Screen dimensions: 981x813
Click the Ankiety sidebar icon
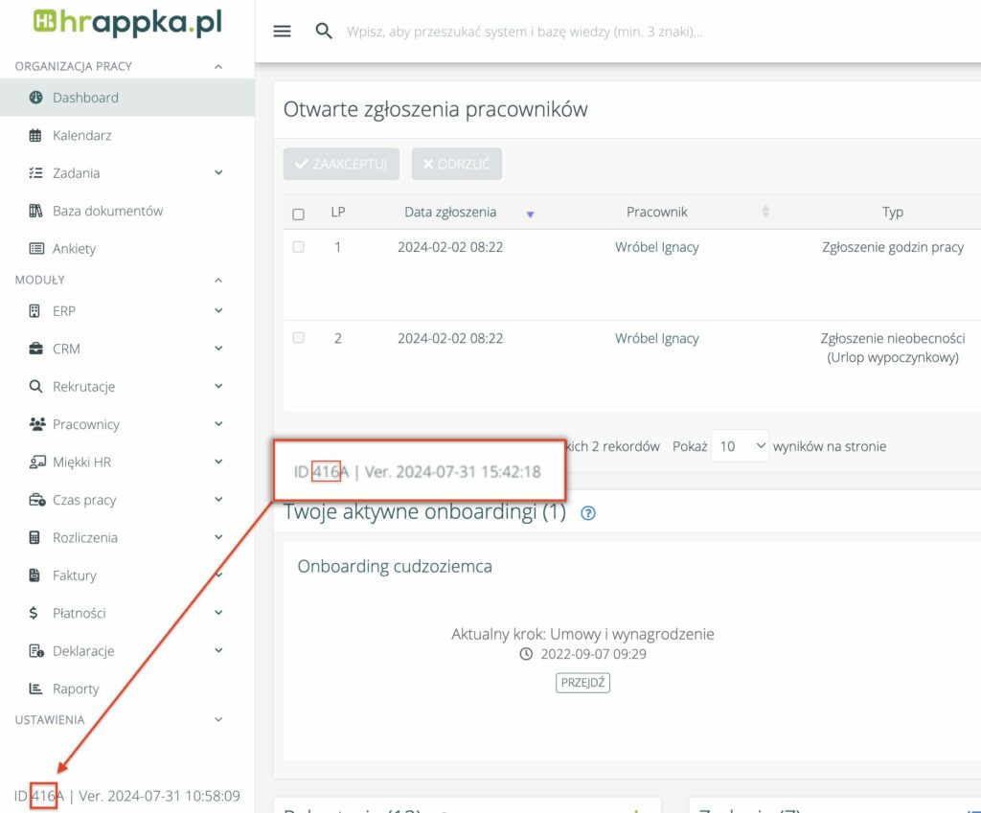tap(36, 249)
